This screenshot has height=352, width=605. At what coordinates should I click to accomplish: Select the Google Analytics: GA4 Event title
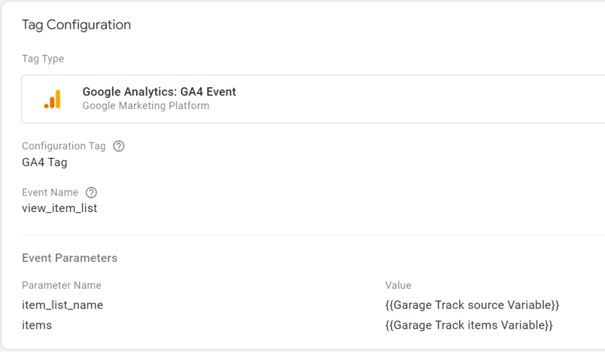(x=159, y=92)
